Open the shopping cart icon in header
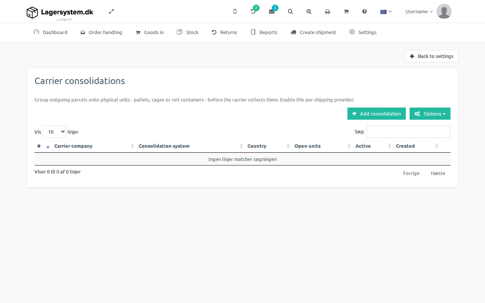This screenshot has height=303, width=485. (346, 11)
